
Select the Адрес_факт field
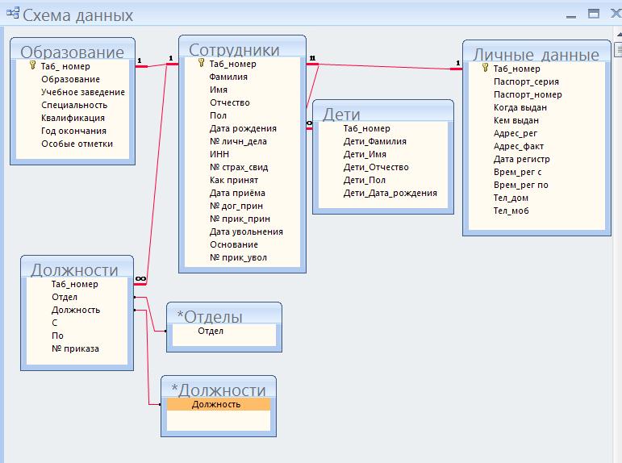click(x=536, y=146)
